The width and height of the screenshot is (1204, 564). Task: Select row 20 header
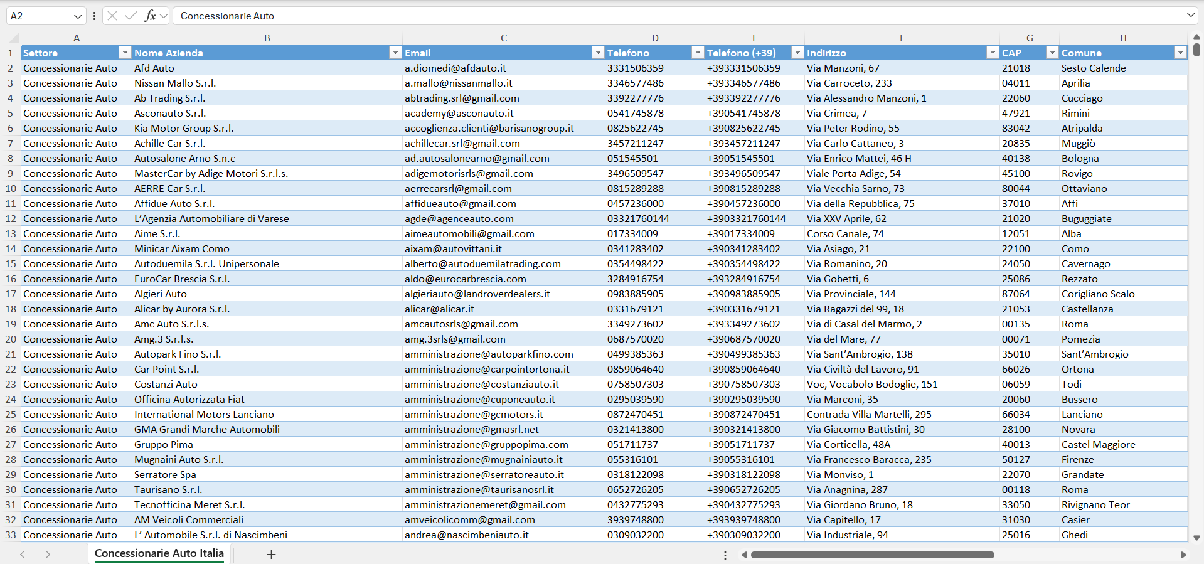point(11,339)
